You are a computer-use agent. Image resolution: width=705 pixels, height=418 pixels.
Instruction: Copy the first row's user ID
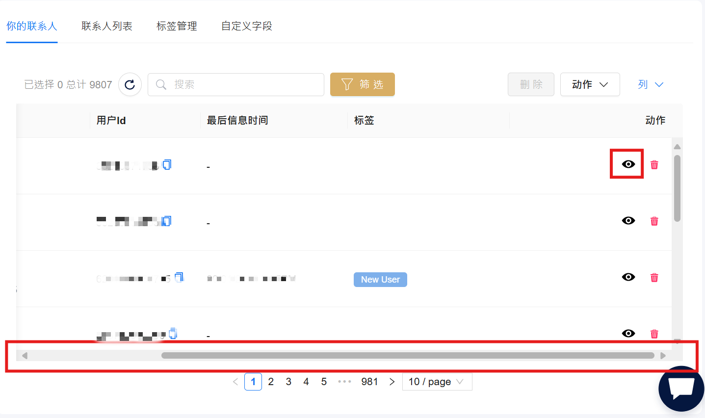point(167,165)
